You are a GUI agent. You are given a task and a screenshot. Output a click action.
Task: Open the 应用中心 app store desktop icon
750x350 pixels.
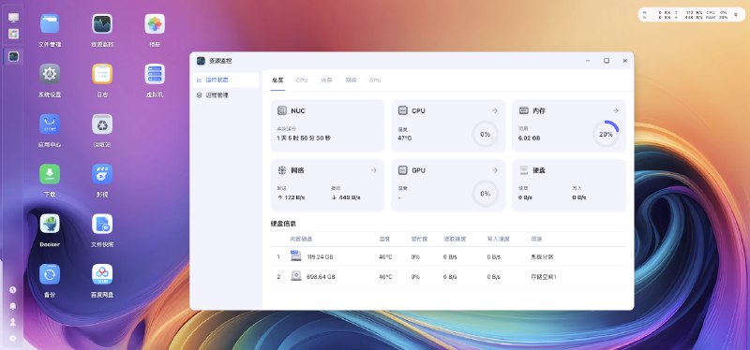click(50, 124)
